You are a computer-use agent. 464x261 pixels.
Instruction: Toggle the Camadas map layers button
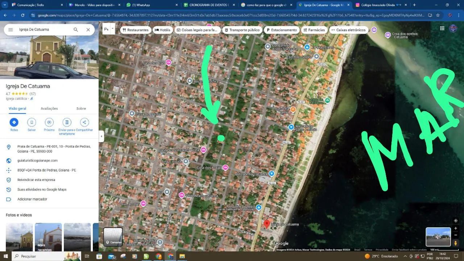click(113, 237)
